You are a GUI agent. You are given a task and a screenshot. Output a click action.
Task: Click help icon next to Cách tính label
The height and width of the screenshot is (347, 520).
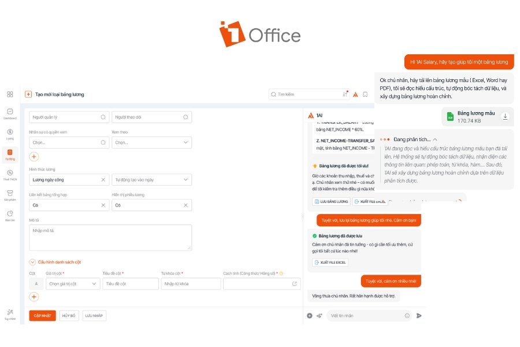[x=281, y=274]
